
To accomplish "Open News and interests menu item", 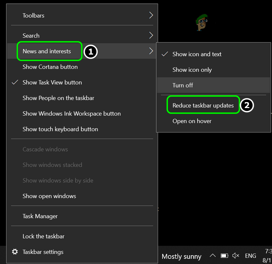I will [47, 51].
